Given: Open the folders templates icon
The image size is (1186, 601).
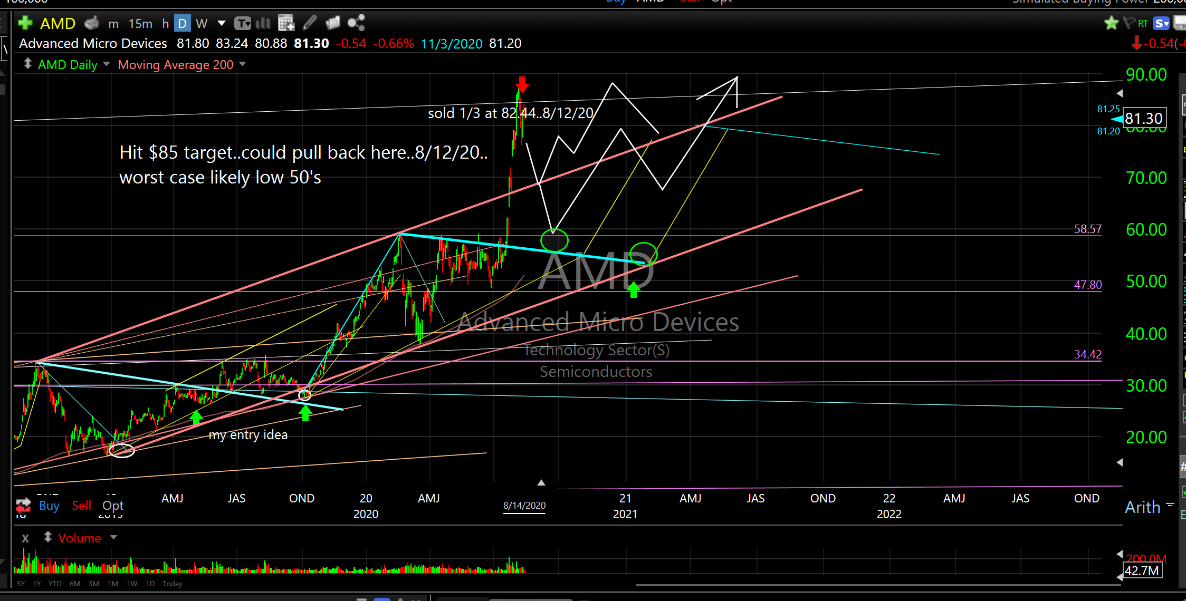Looking at the screenshot, I should [x=333, y=23].
